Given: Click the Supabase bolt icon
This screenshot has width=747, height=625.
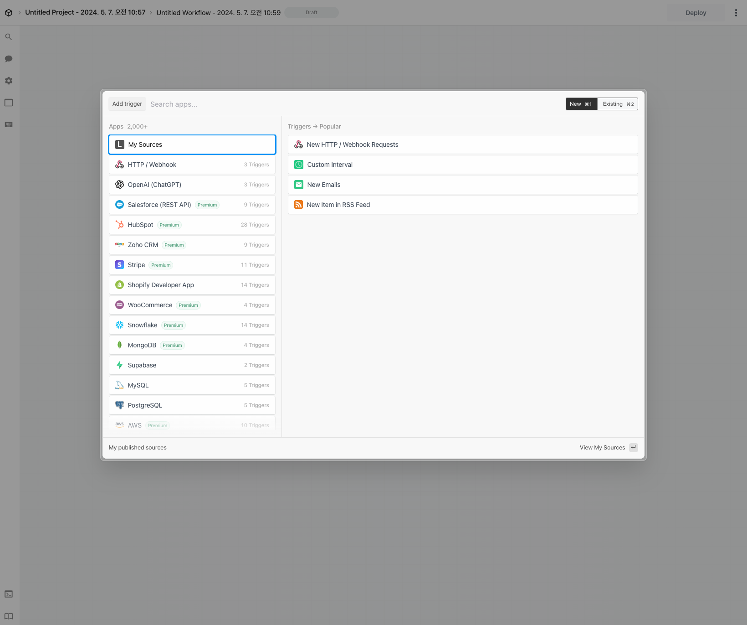Looking at the screenshot, I should click(120, 365).
